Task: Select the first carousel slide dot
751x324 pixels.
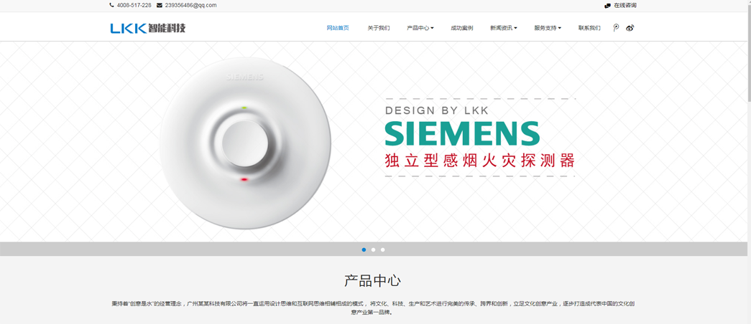Action: pyautogui.click(x=364, y=249)
